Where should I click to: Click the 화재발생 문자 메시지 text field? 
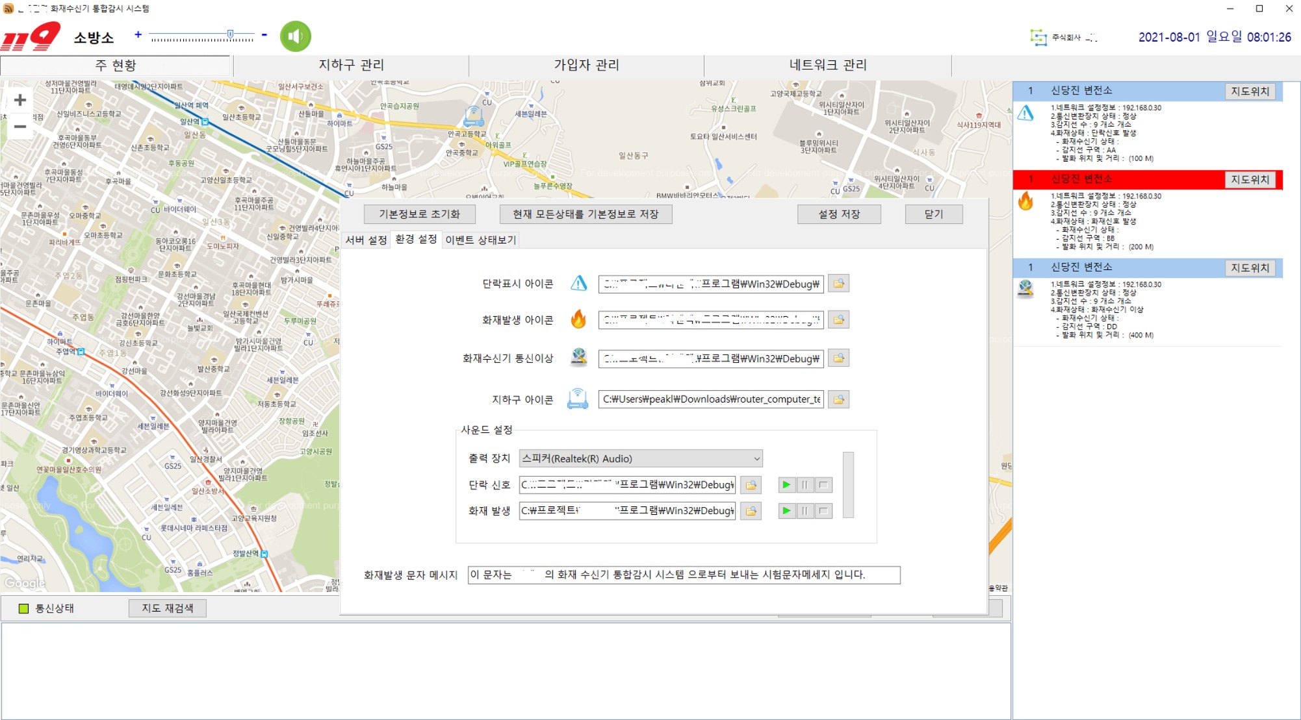[683, 575]
